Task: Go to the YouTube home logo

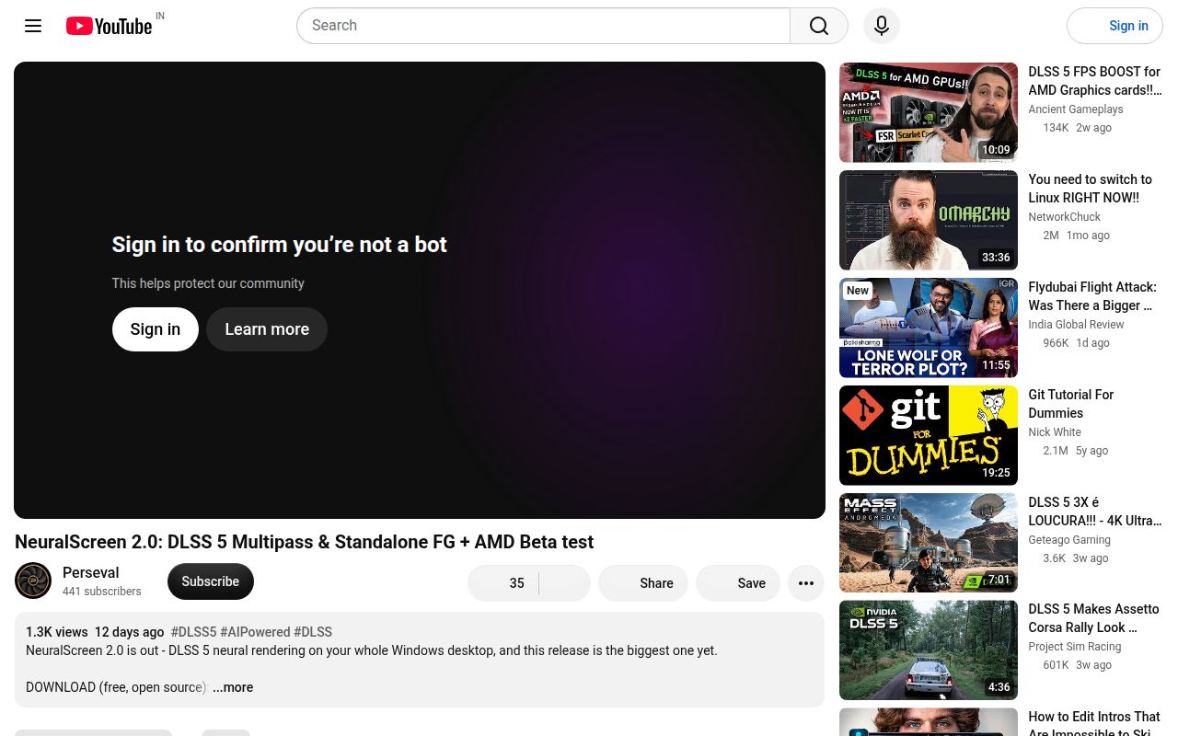Action: (109, 26)
